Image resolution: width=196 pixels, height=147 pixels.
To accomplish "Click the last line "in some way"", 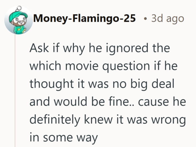I will pyautogui.click(x=64, y=138).
